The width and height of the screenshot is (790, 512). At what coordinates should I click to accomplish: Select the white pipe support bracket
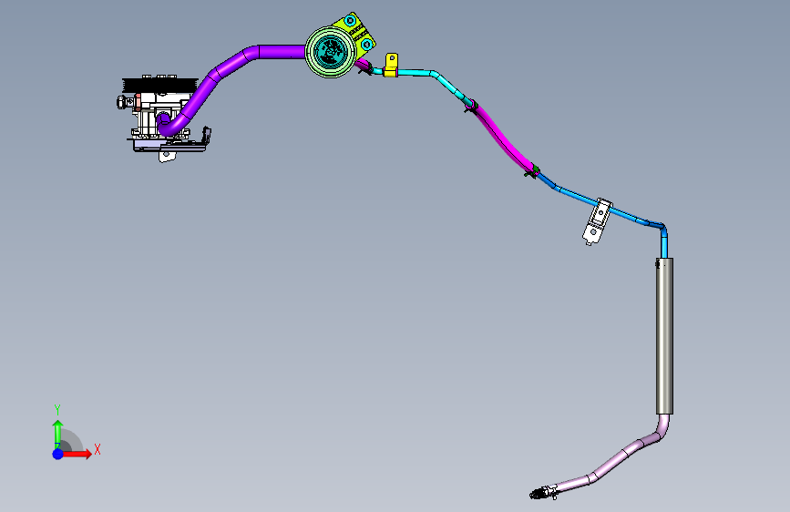598,221
